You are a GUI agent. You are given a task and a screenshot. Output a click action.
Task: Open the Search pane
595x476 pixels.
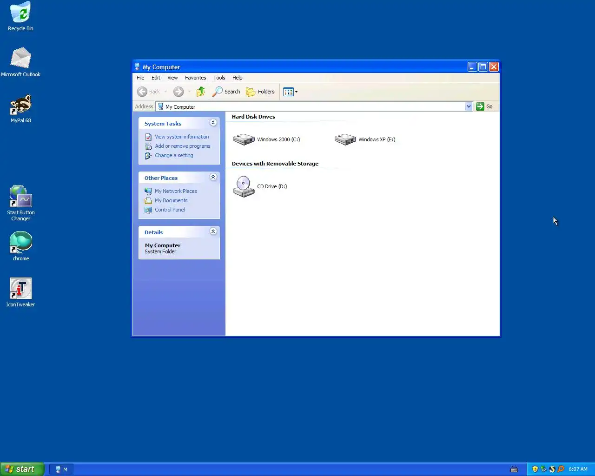pyautogui.click(x=226, y=92)
